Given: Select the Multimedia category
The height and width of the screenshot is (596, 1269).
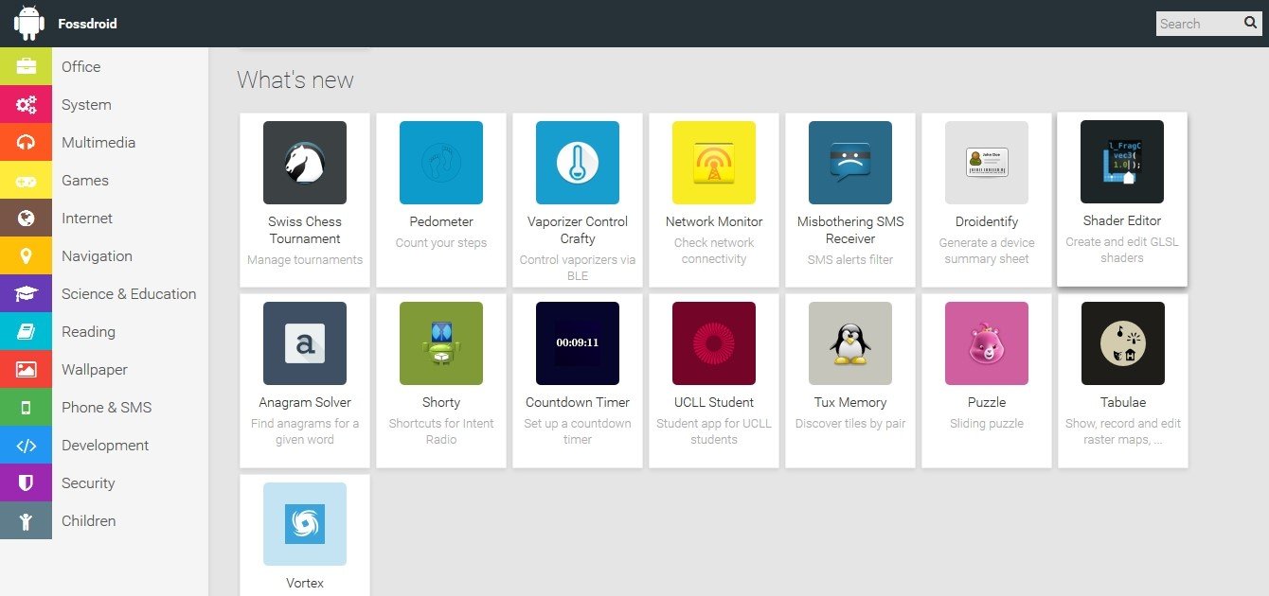Looking at the screenshot, I should coord(104,142).
